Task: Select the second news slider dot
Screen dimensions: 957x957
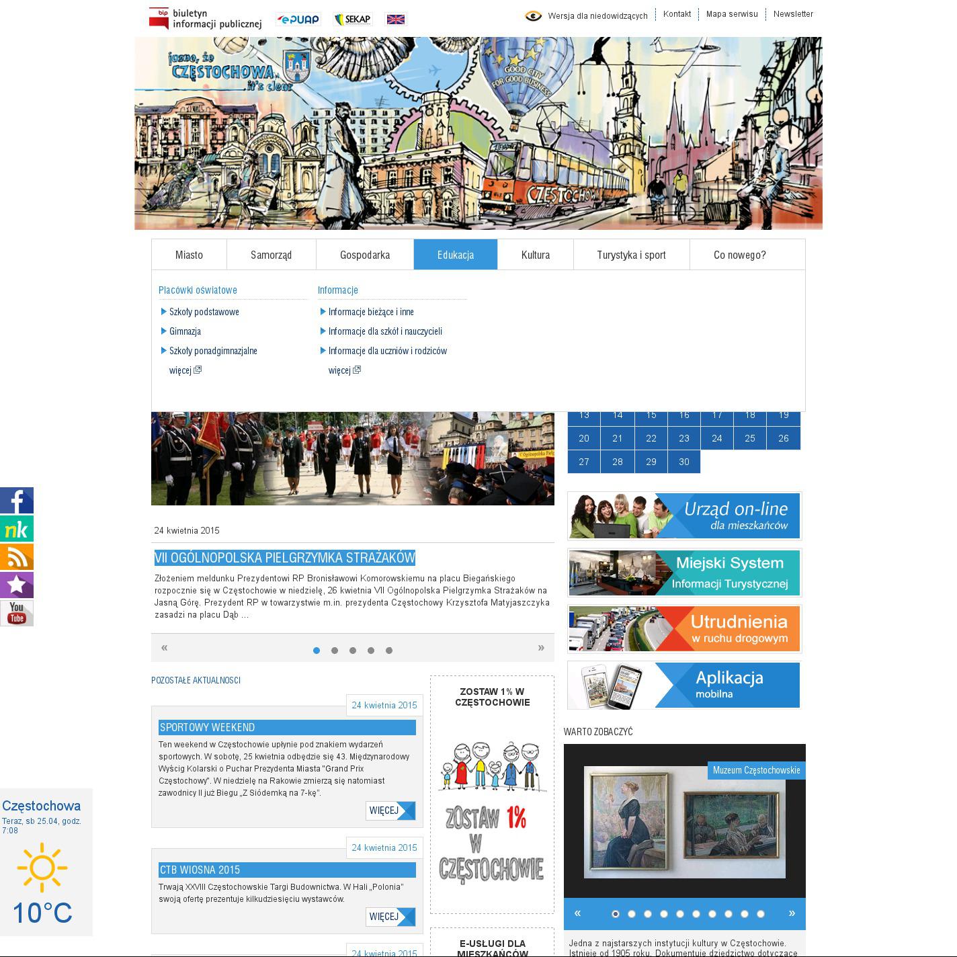Action: (x=335, y=651)
